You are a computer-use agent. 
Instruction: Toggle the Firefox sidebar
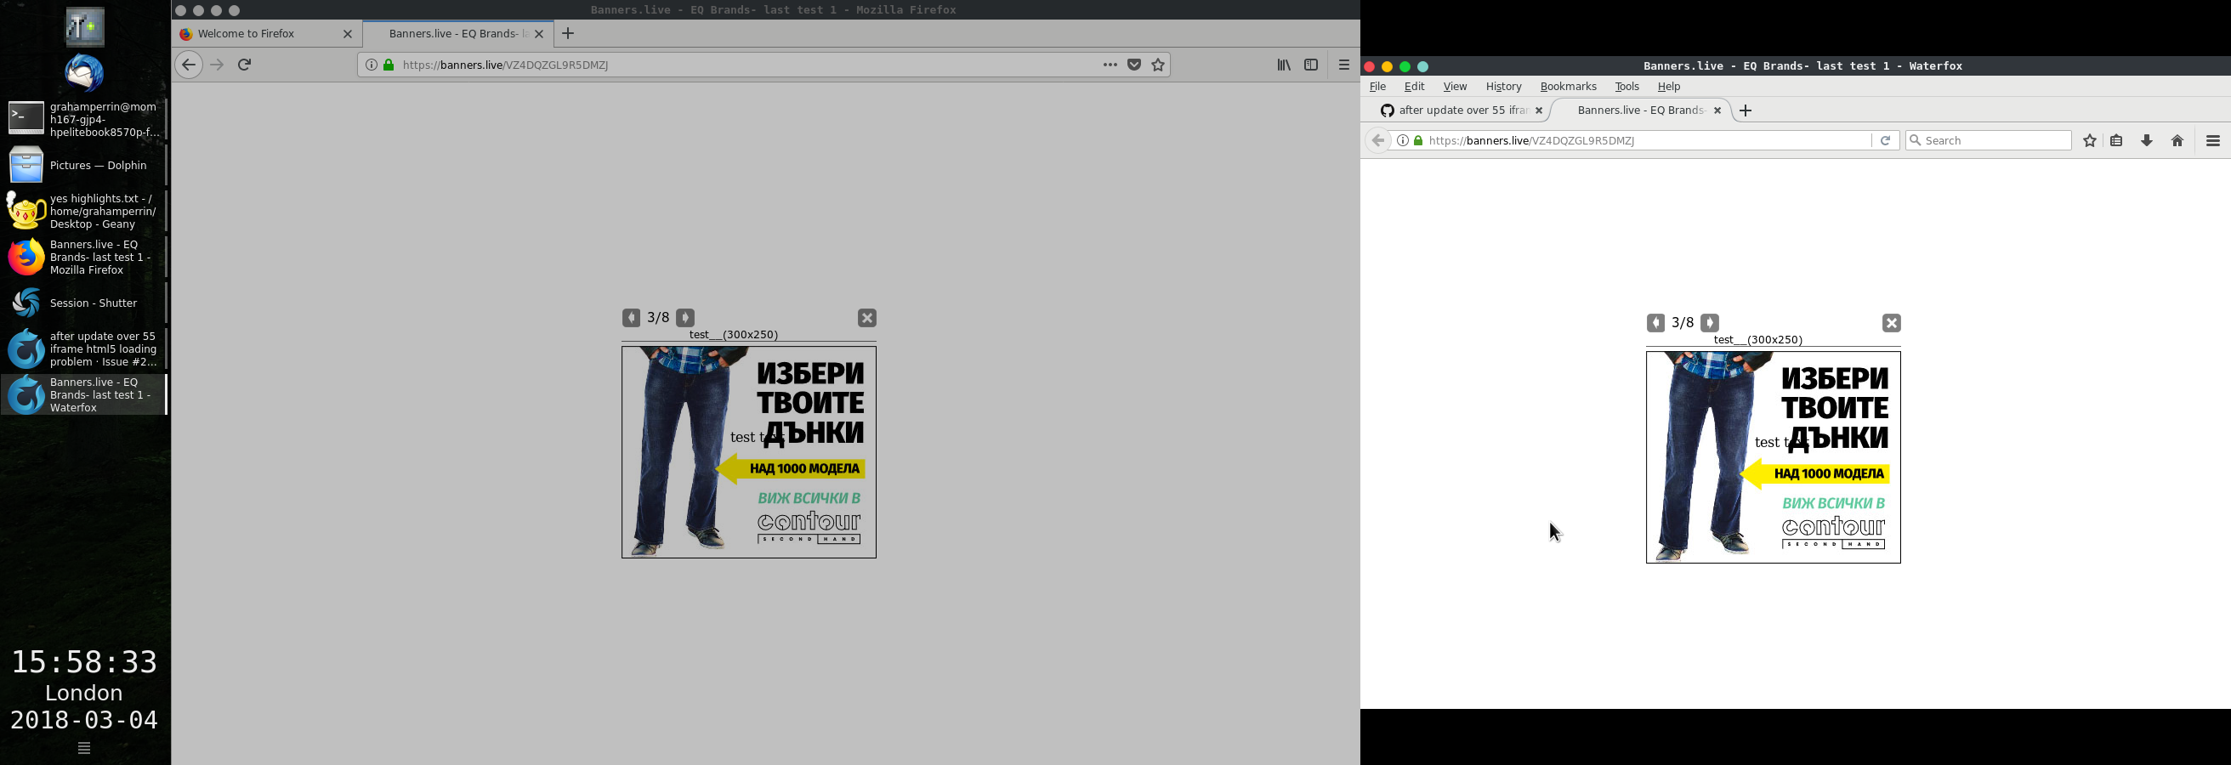click(x=1311, y=64)
